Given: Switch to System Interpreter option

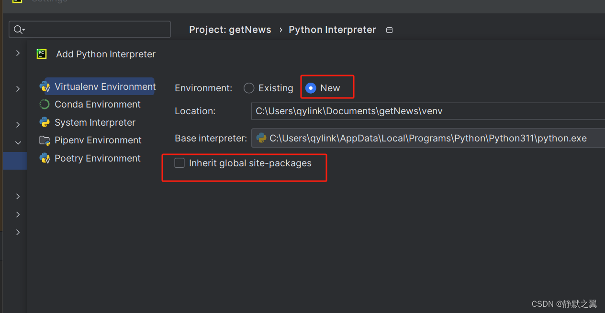Looking at the screenshot, I should click(x=95, y=123).
